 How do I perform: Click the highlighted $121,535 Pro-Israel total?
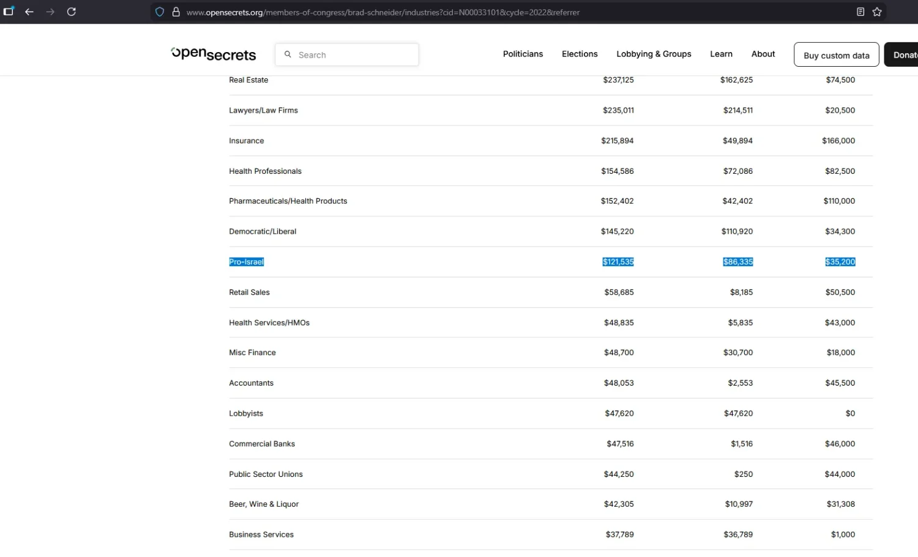coord(618,262)
